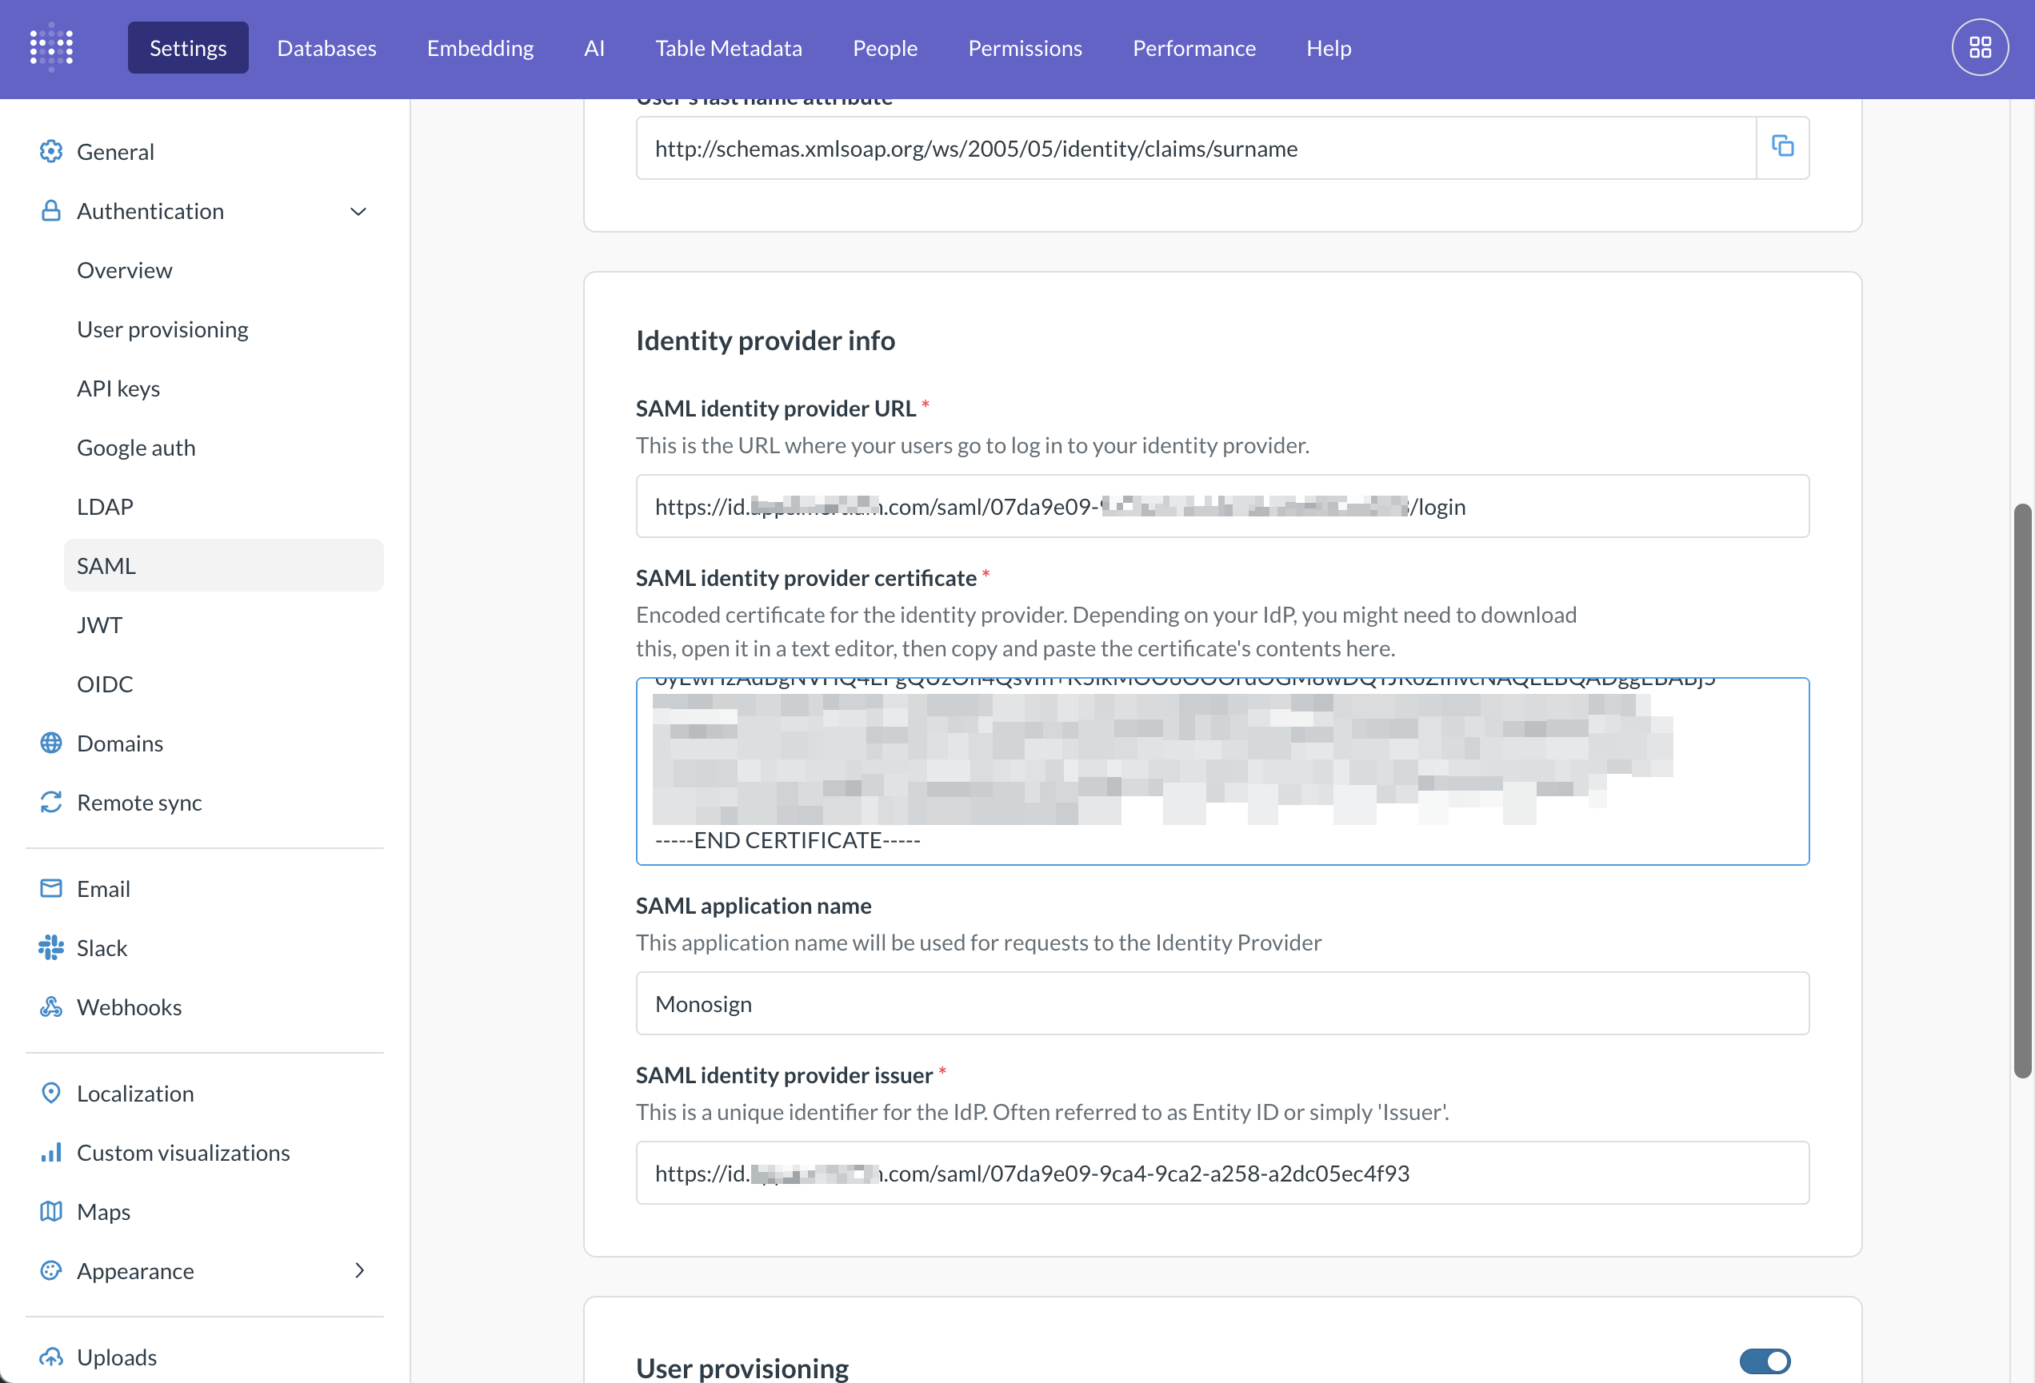Click inside the identity provider certificate textarea
The height and width of the screenshot is (1383, 2035).
[x=1222, y=771]
